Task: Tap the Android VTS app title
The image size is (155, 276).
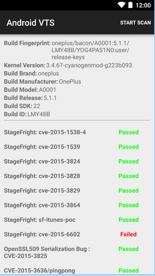Action: pyautogui.click(x=30, y=23)
